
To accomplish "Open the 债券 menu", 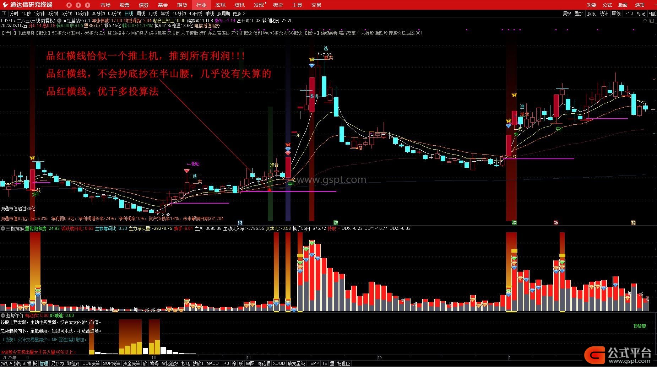I will click(x=143, y=5).
